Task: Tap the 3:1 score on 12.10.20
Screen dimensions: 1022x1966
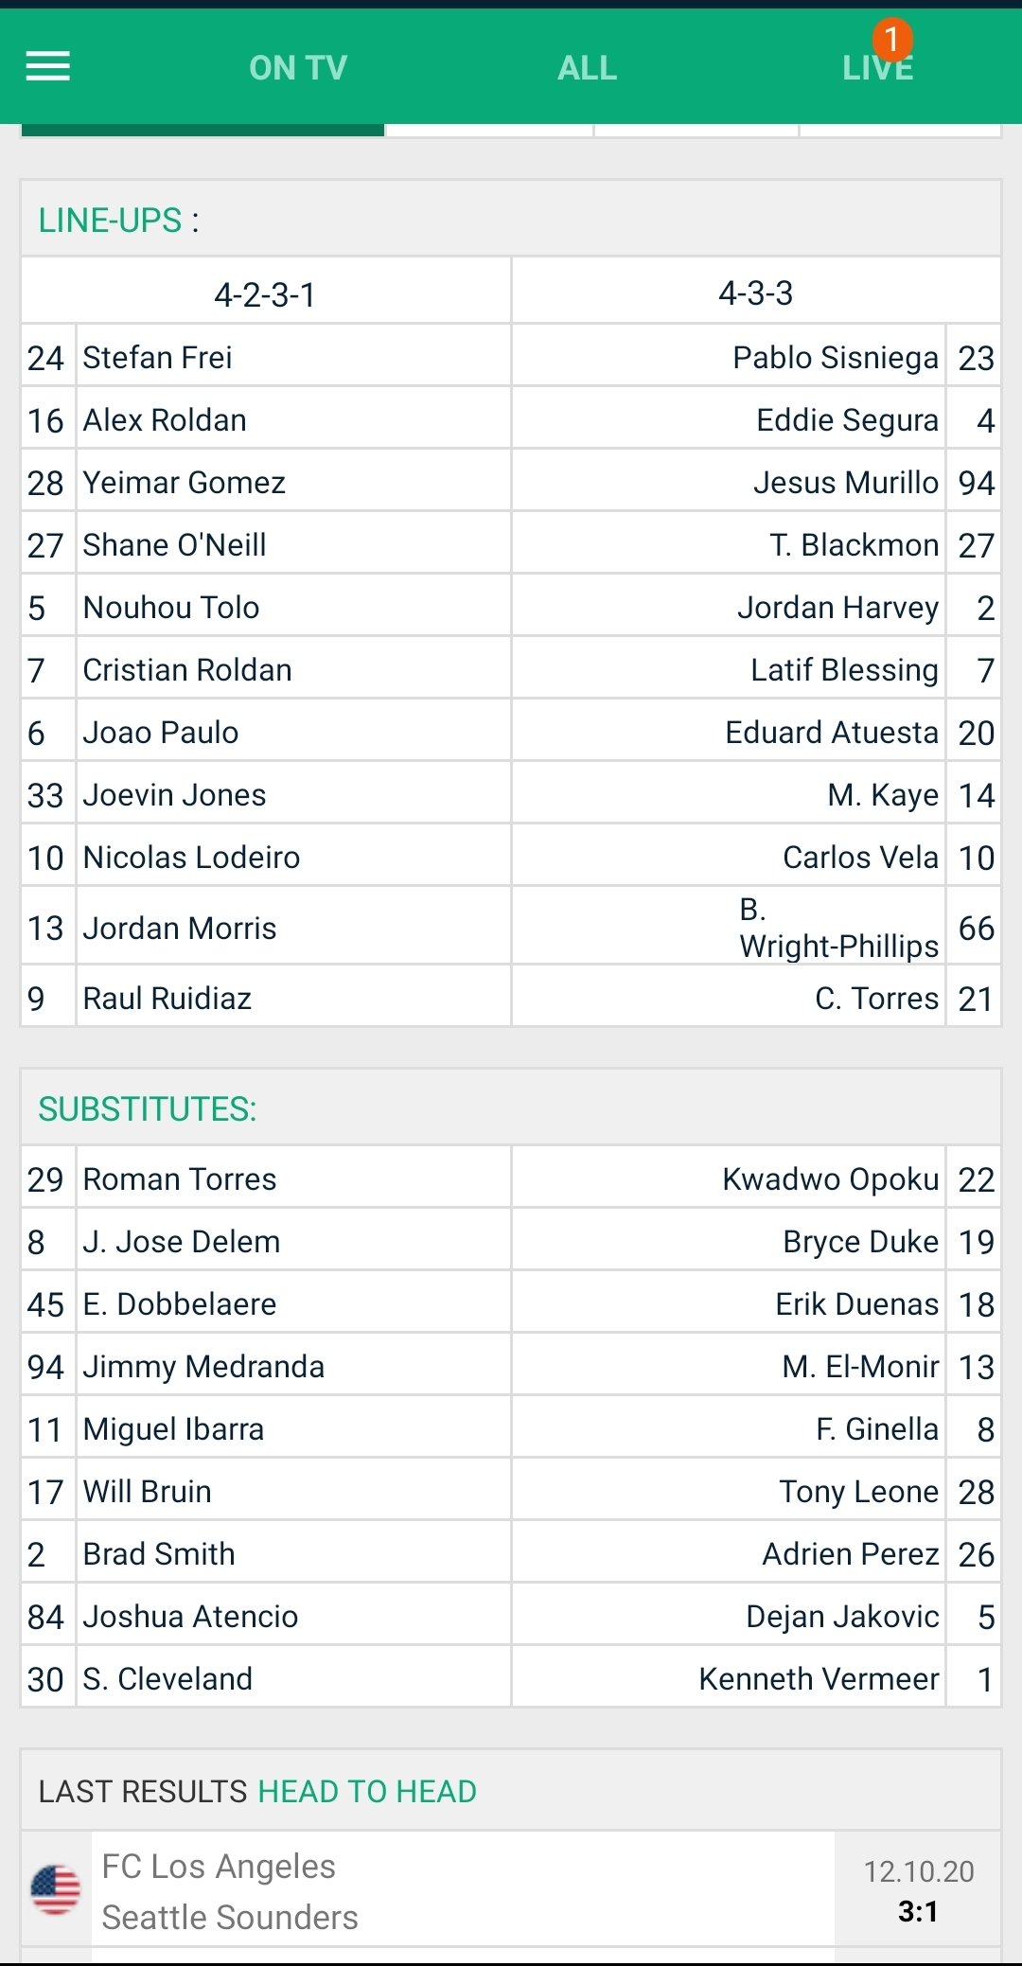Action: tap(918, 1911)
